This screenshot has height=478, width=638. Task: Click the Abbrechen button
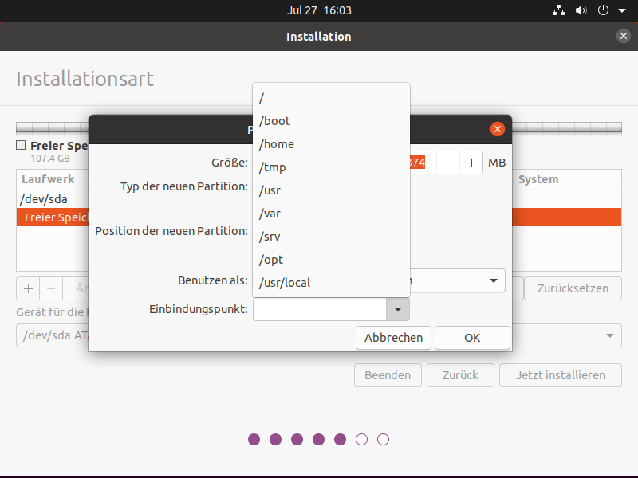tap(393, 338)
